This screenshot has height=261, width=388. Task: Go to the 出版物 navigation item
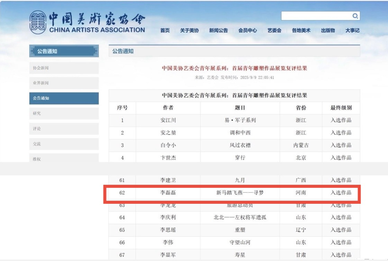point(328,31)
